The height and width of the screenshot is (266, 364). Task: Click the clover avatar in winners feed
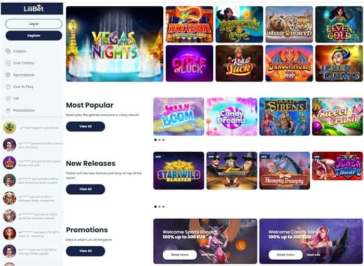9,127
